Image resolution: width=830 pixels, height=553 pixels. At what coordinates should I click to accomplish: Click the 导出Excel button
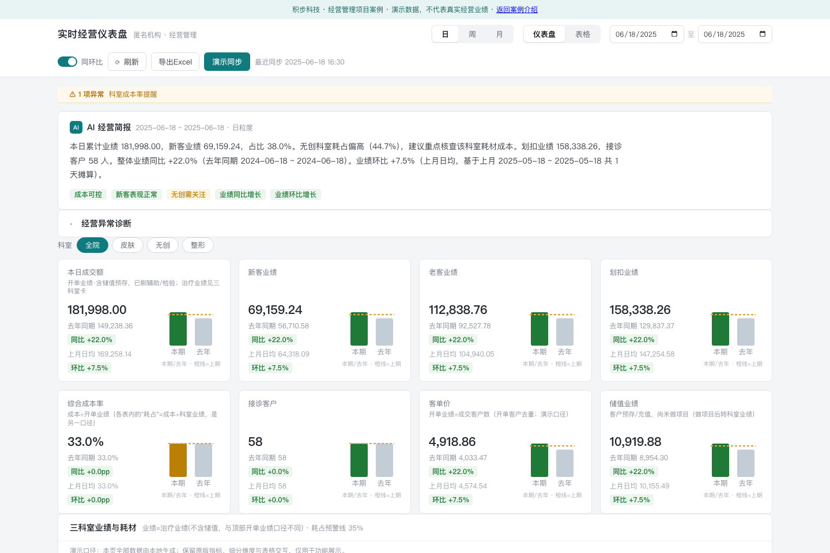point(175,62)
